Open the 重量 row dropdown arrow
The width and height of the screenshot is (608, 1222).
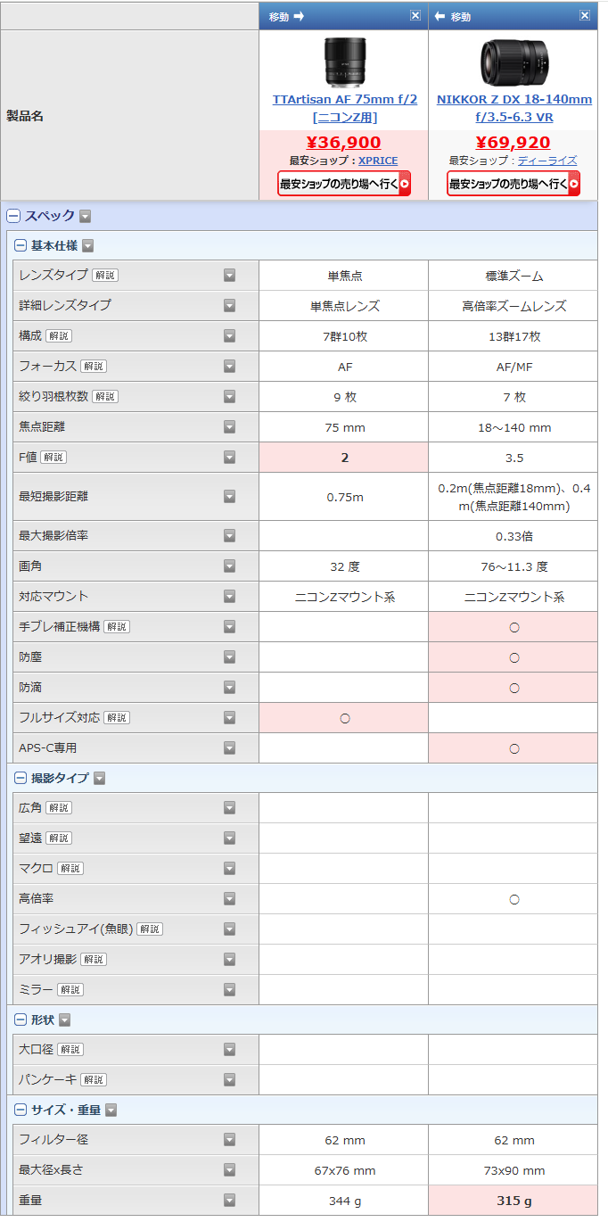(x=229, y=1201)
